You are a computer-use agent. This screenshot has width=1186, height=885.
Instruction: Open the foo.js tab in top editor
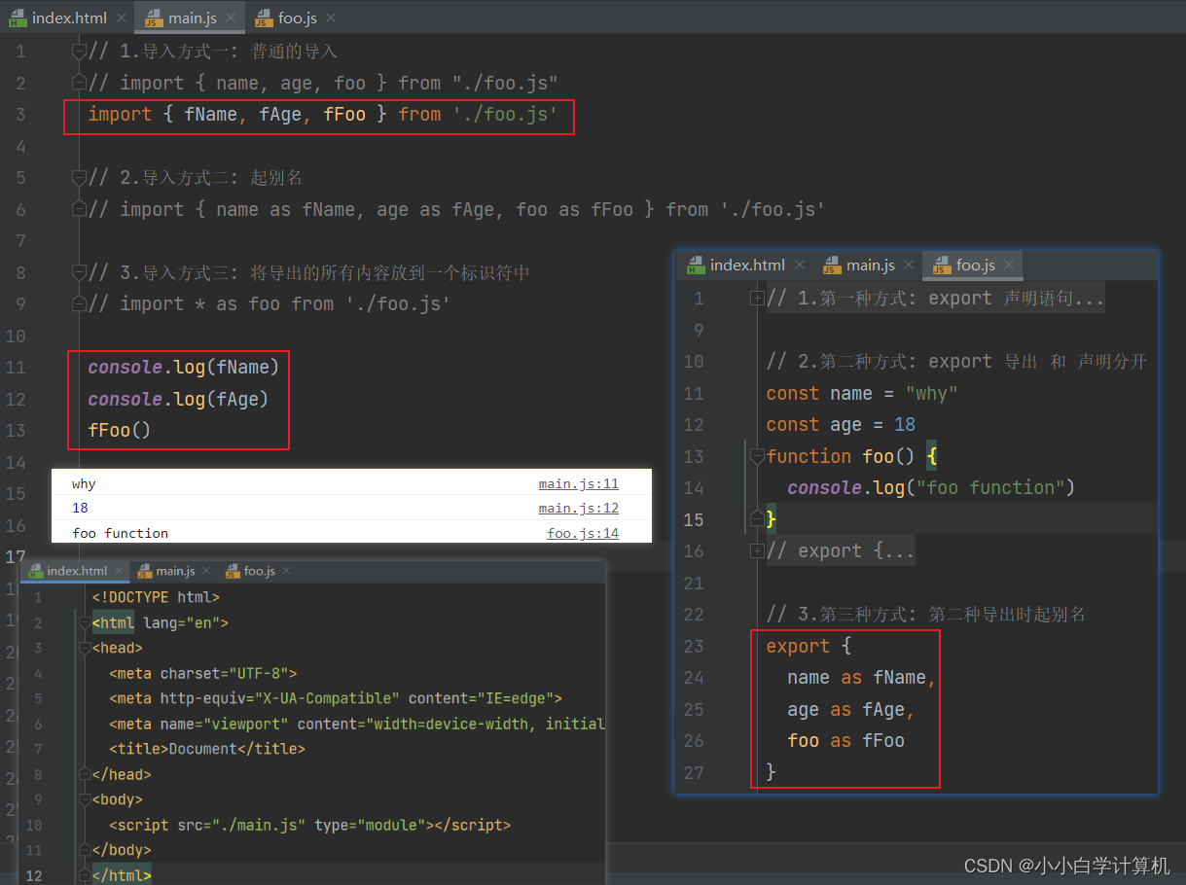click(x=296, y=18)
